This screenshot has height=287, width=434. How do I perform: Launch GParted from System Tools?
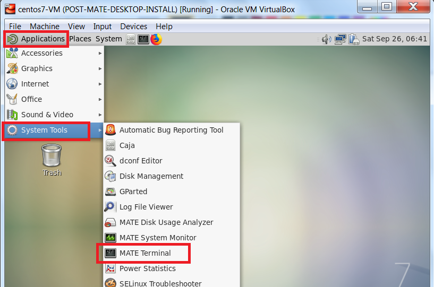(x=133, y=192)
